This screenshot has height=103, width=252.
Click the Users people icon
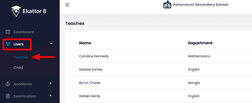pyautogui.click(x=8, y=44)
